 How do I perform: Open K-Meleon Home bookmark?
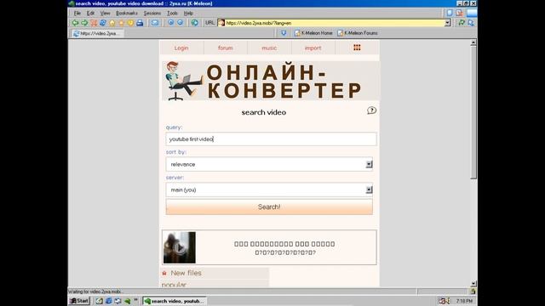point(313,33)
